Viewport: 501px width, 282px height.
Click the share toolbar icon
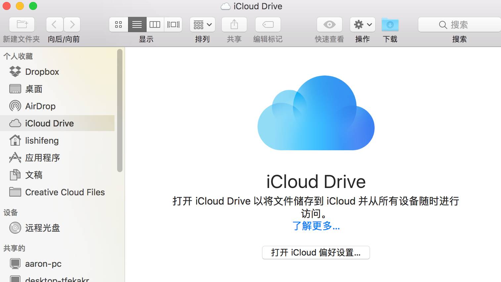tap(234, 24)
